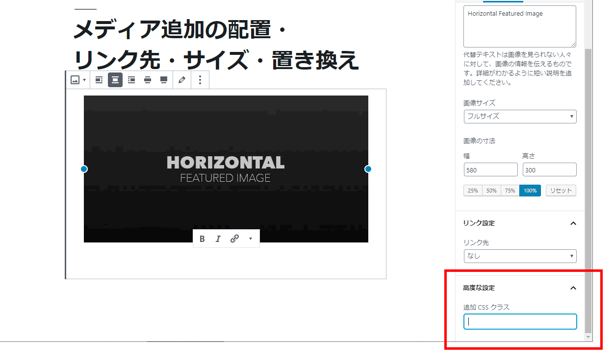
Task: Apply bold to the caption text
Action: point(202,239)
